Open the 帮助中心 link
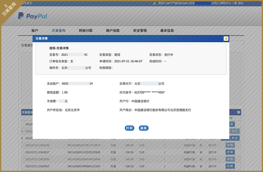The width and height of the screenshot is (263, 172). pos(226,3)
